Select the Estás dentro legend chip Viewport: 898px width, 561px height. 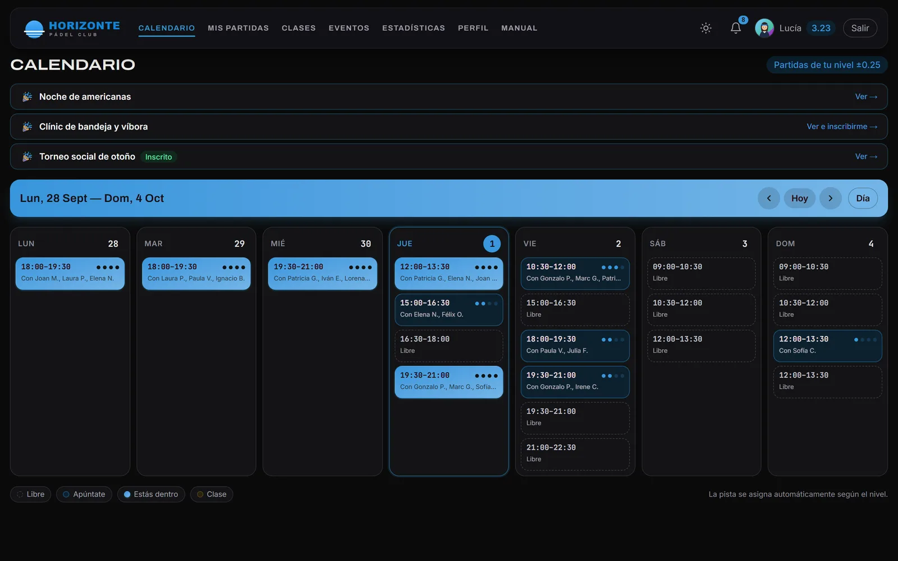pyautogui.click(x=151, y=494)
